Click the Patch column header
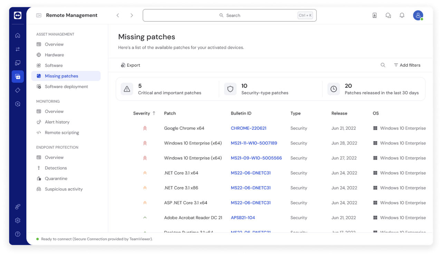The height and width of the screenshot is (256, 442). [170, 113]
